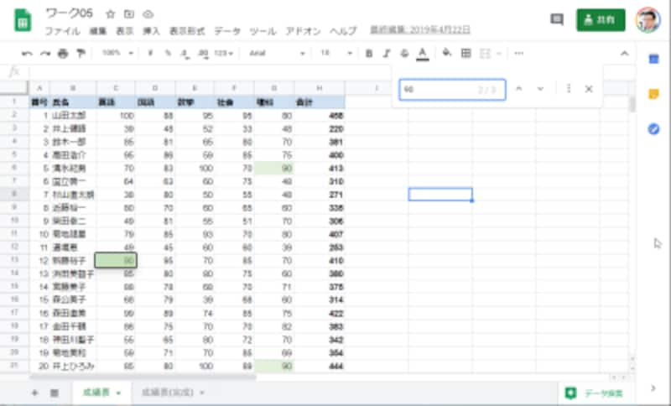The height and width of the screenshot is (406, 671).
Task: Open Google Keep side panel icon
Action: click(653, 94)
